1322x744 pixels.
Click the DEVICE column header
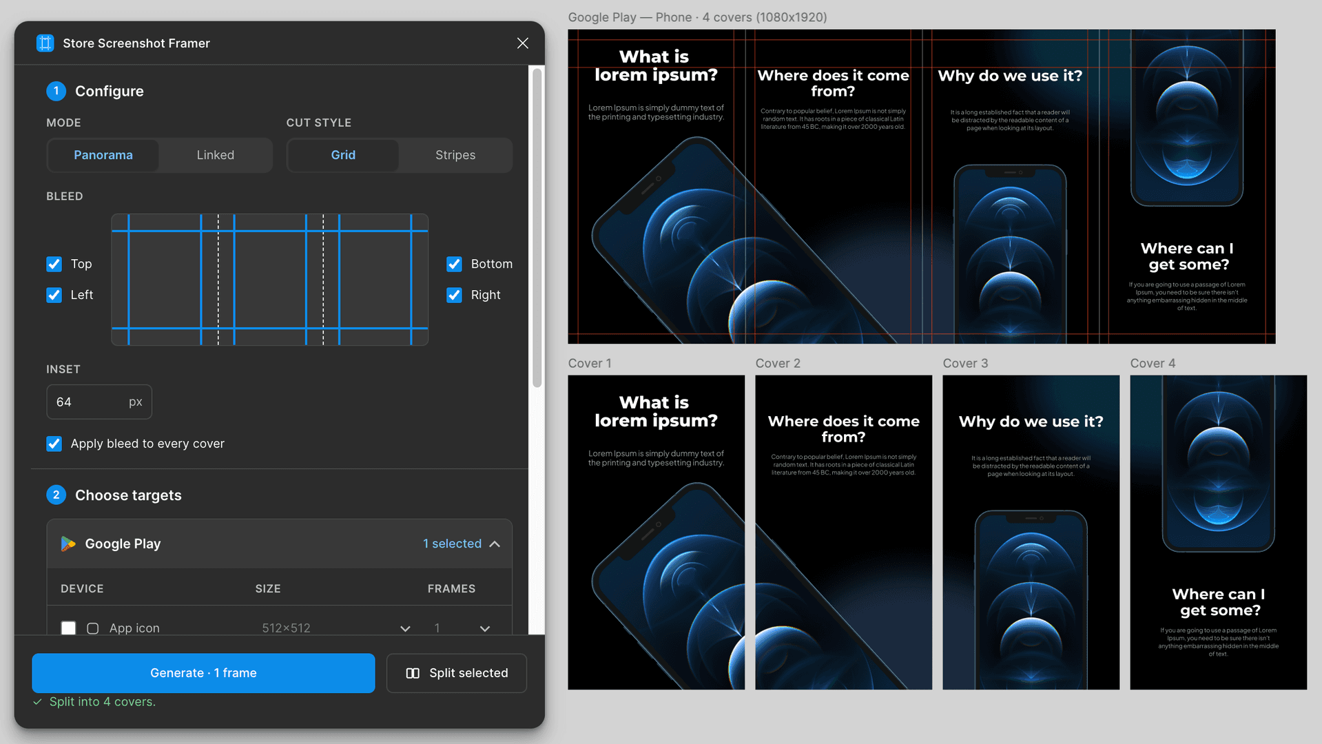[82, 588]
